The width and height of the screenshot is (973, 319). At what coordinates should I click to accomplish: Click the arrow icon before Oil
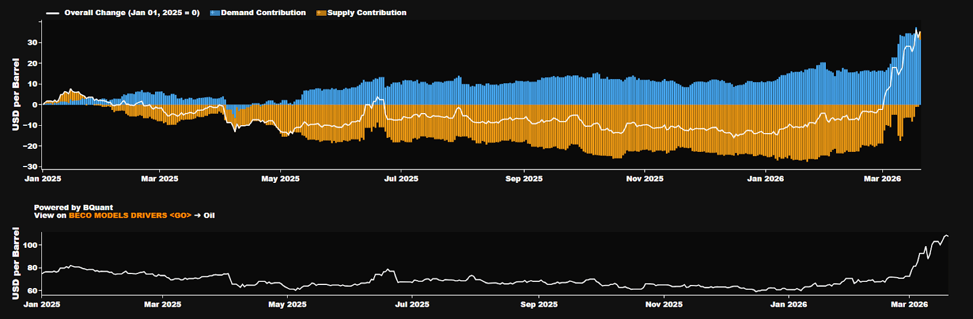(198, 215)
